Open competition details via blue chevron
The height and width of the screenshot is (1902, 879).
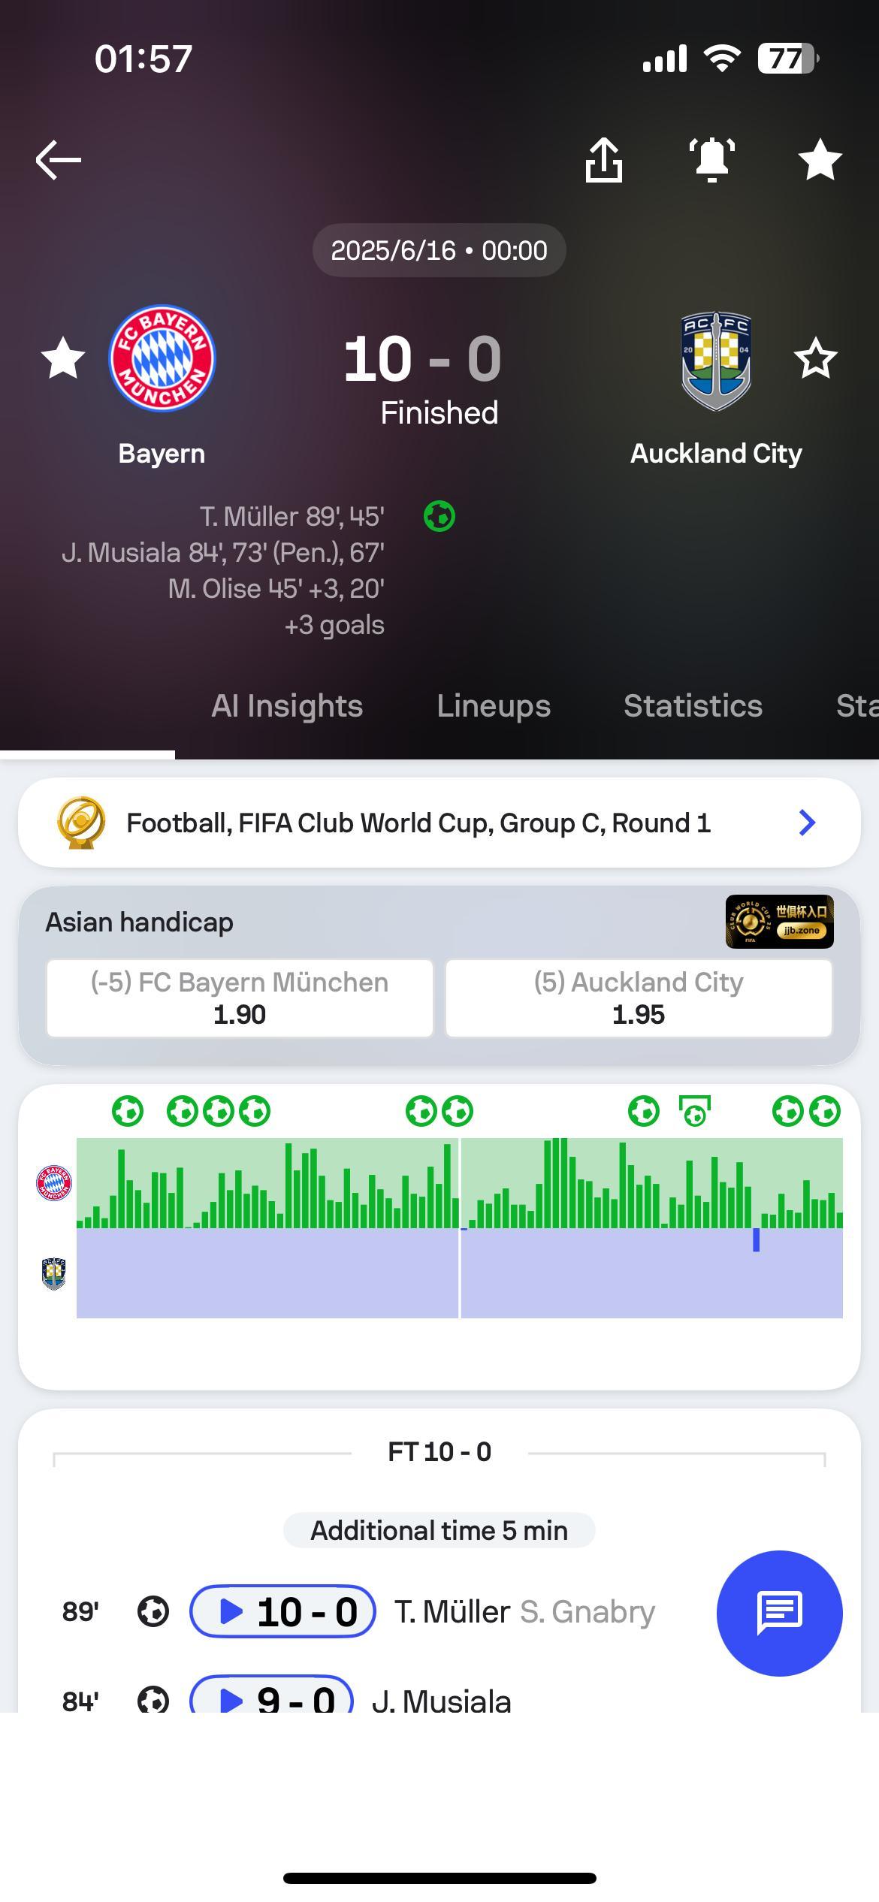pyautogui.click(x=807, y=823)
